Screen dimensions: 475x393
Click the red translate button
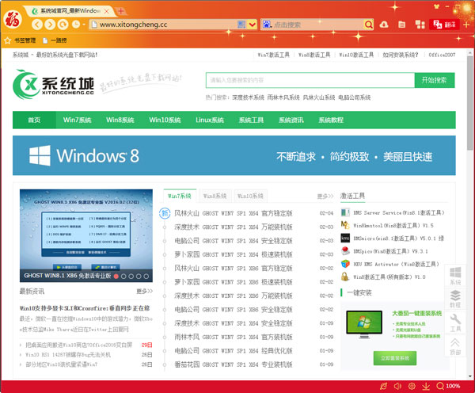click(x=444, y=25)
